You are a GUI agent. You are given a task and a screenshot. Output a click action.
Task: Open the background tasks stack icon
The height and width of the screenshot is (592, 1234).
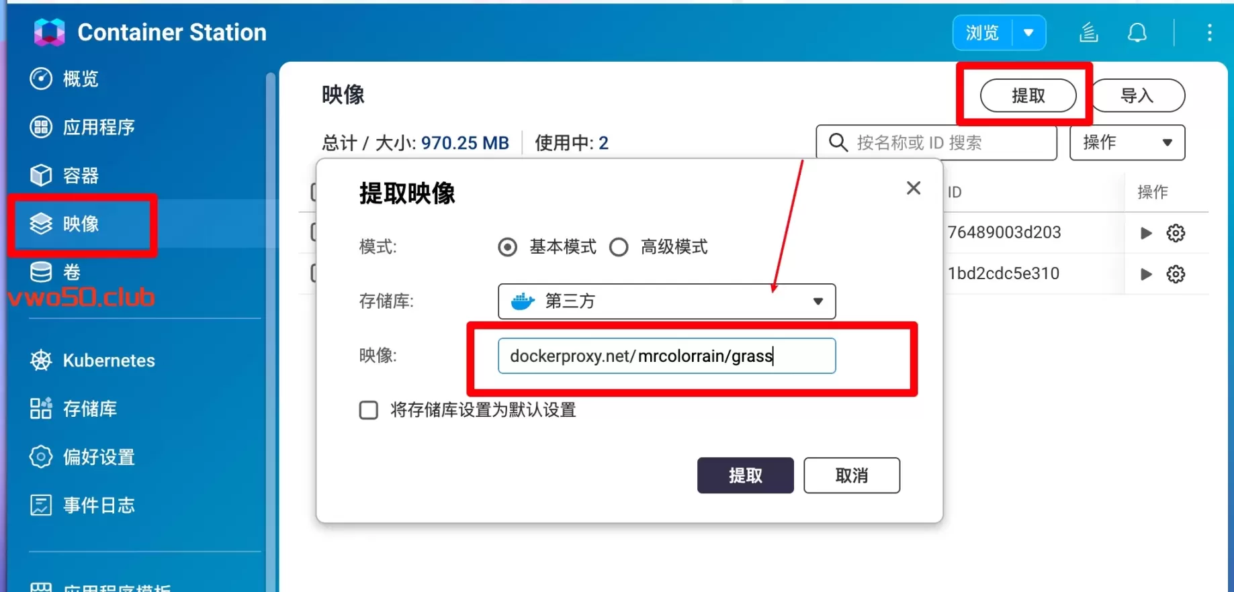1088,32
